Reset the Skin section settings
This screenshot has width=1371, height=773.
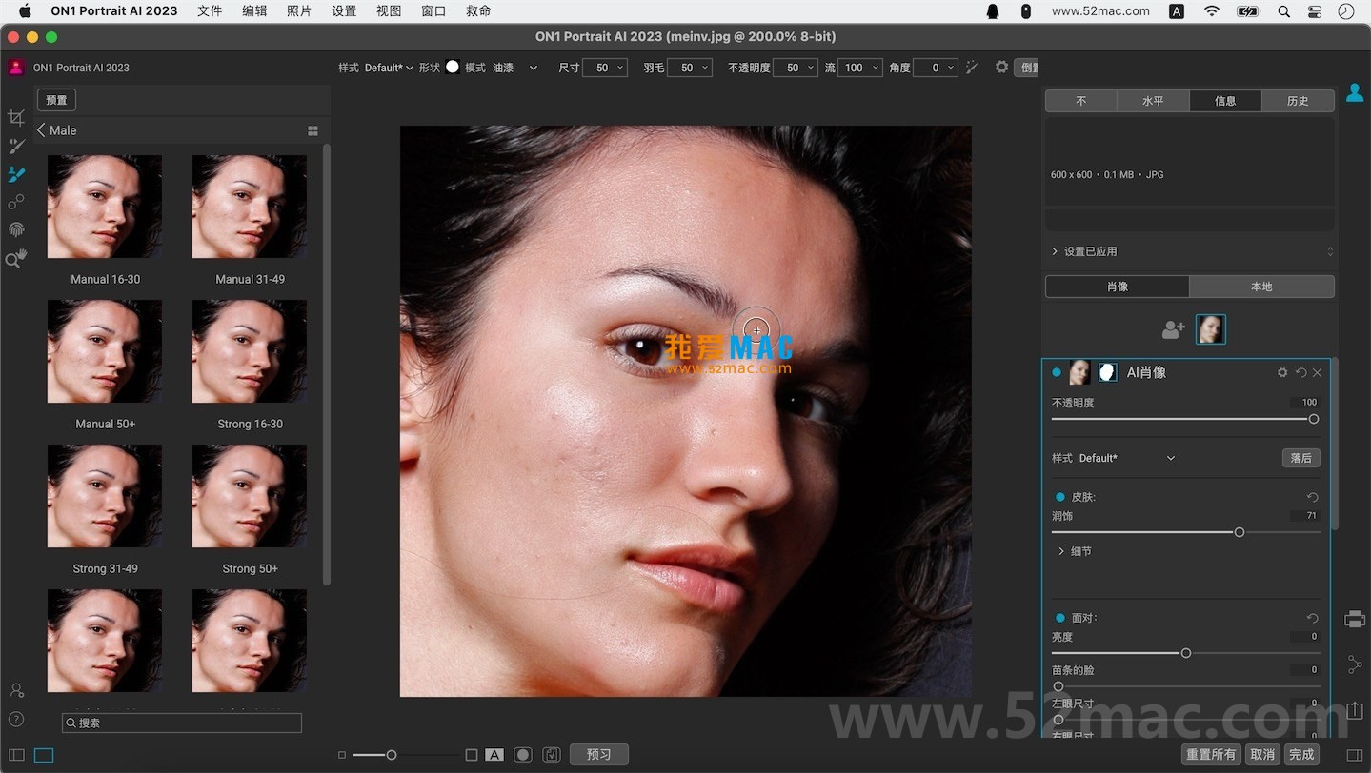coord(1312,497)
